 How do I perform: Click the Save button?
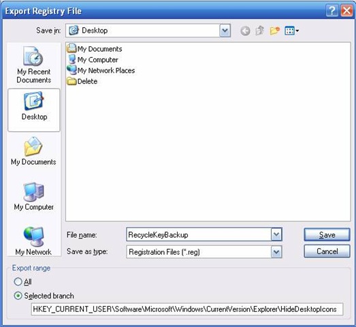[x=327, y=234]
